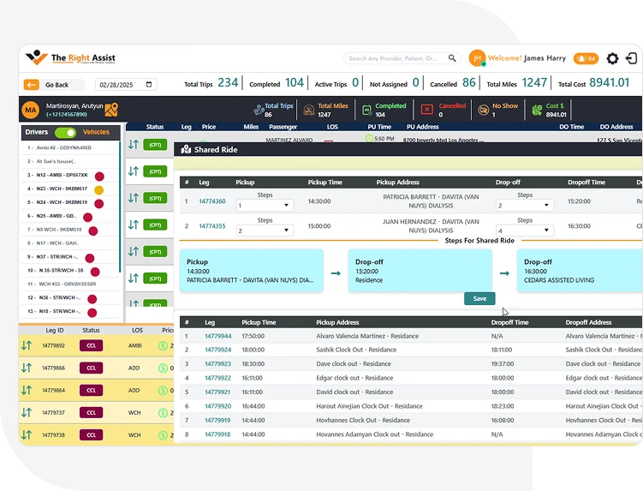
Task: Open leg link 14779944
Action: [x=218, y=336]
